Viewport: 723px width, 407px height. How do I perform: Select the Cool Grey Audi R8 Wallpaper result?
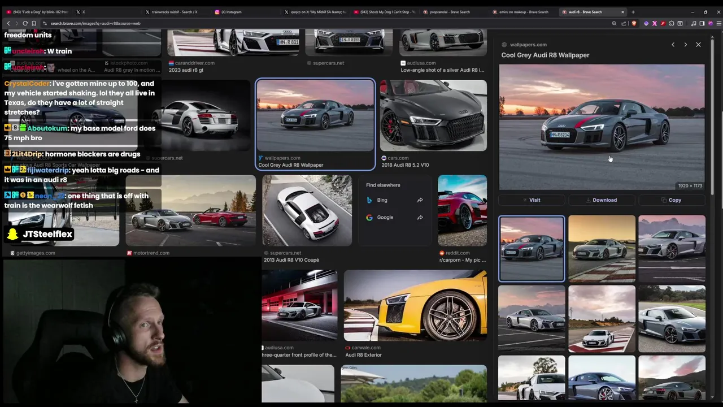[315, 124]
